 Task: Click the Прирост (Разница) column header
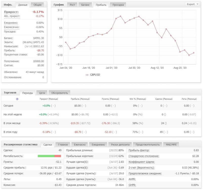(49, 99)
